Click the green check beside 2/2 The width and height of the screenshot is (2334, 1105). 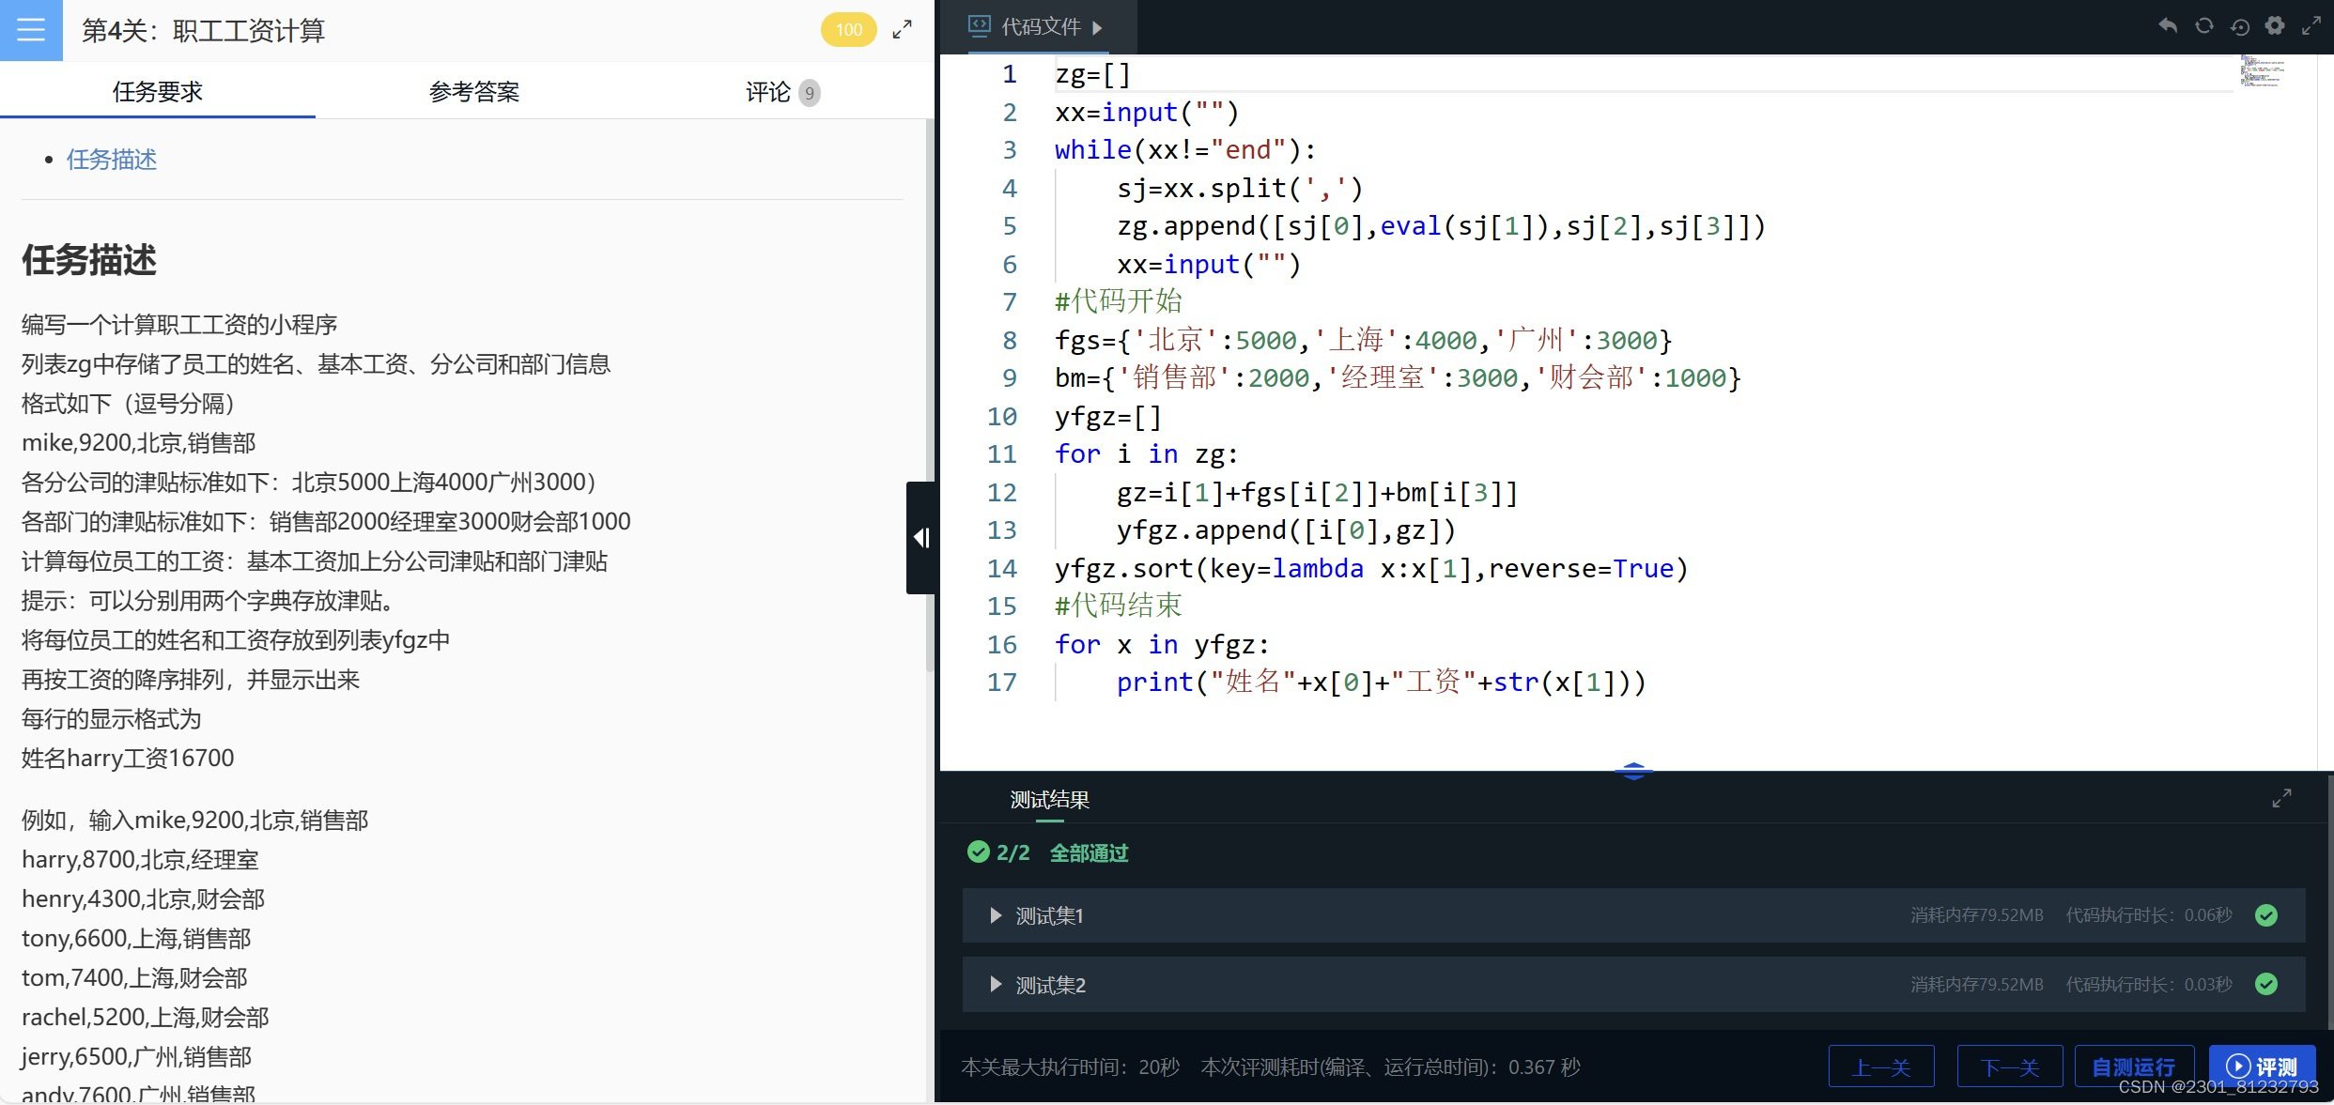pyautogui.click(x=978, y=852)
